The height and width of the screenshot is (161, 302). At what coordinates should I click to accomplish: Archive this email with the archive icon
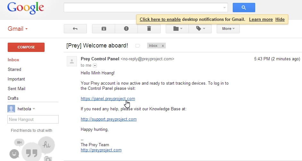tap(104, 29)
